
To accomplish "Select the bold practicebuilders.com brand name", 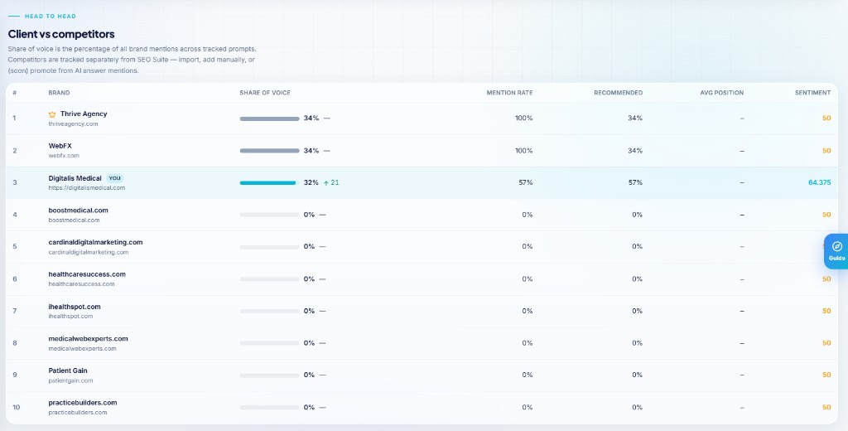I will click(x=83, y=403).
